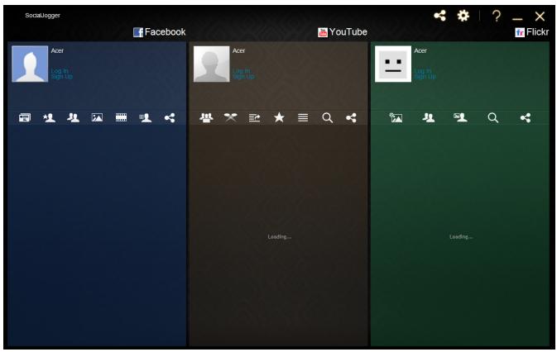This screenshot has width=557, height=352.
Task: Click the YouTube logo icon
Action: 323,32
